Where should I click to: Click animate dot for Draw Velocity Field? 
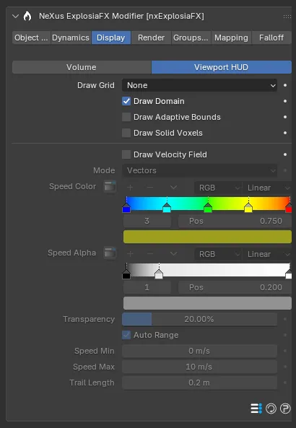[x=285, y=154]
